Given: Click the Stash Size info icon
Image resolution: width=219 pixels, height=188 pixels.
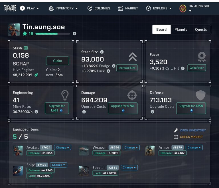Looking at the screenshot, I should [102, 52].
